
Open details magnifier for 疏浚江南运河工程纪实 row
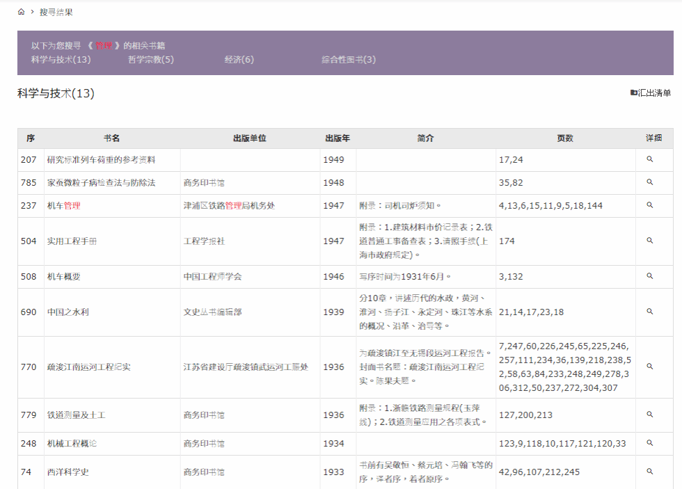pyautogui.click(x=649, y=367)
